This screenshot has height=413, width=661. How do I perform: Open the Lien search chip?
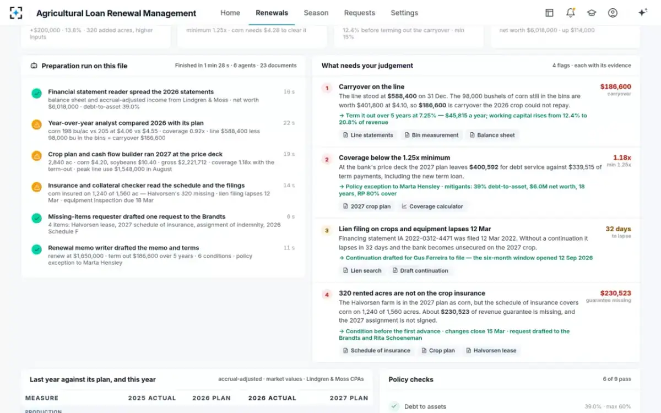pos(362,270)
